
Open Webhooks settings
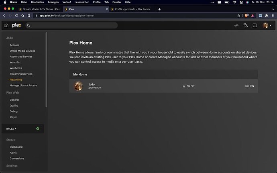tap(16, 68)
